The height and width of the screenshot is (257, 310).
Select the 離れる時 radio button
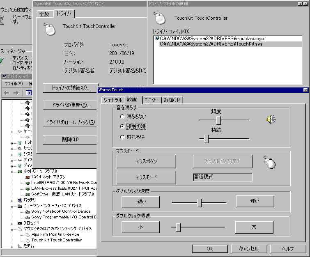click(x=122, y=137)
